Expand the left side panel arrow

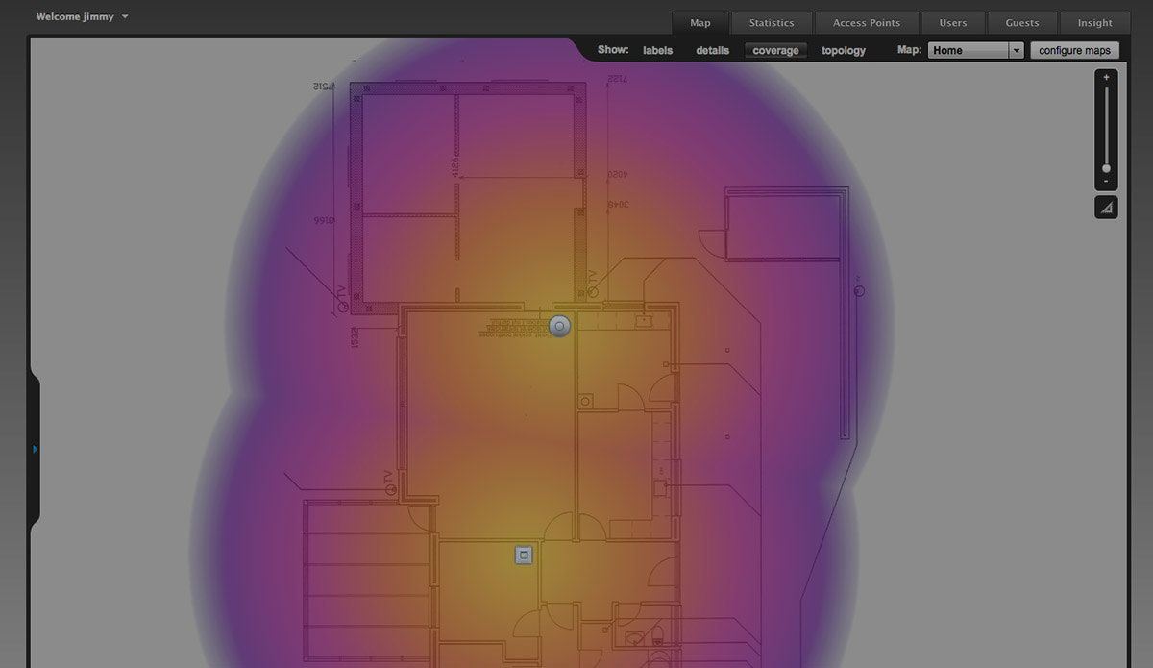36,449
